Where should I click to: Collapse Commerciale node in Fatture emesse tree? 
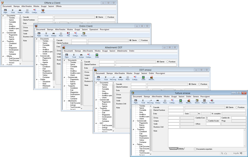(133, 121)
